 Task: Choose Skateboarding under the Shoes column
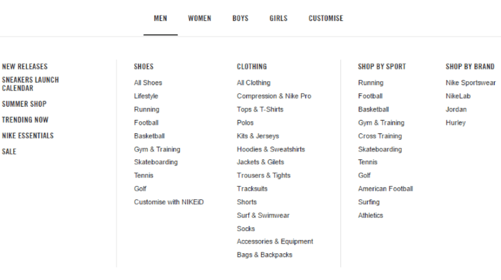[x=156, y=162]
